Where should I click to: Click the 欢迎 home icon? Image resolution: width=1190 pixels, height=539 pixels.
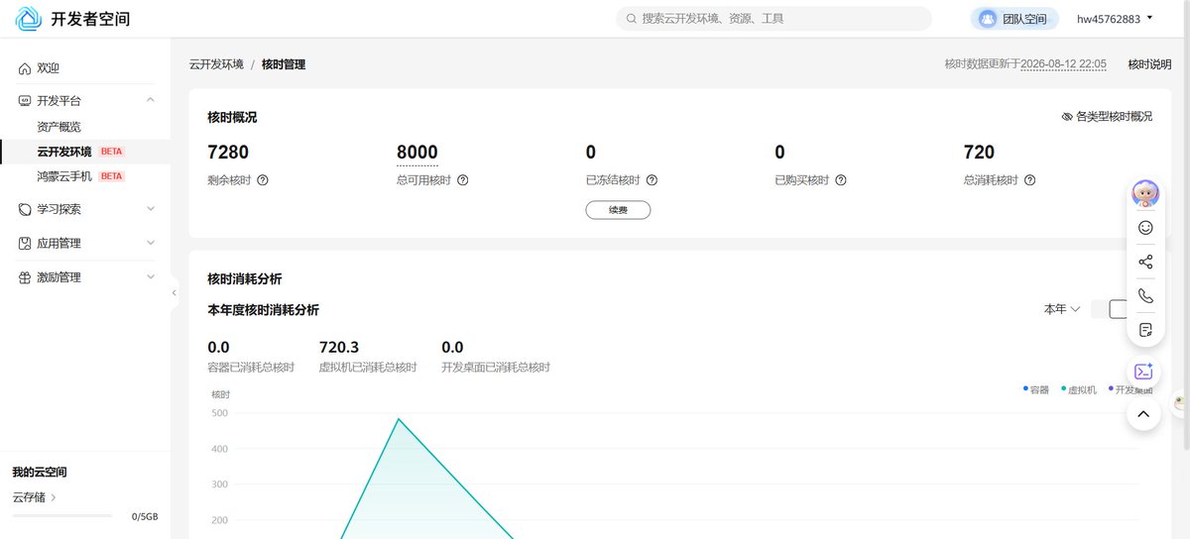coord(25,68)
